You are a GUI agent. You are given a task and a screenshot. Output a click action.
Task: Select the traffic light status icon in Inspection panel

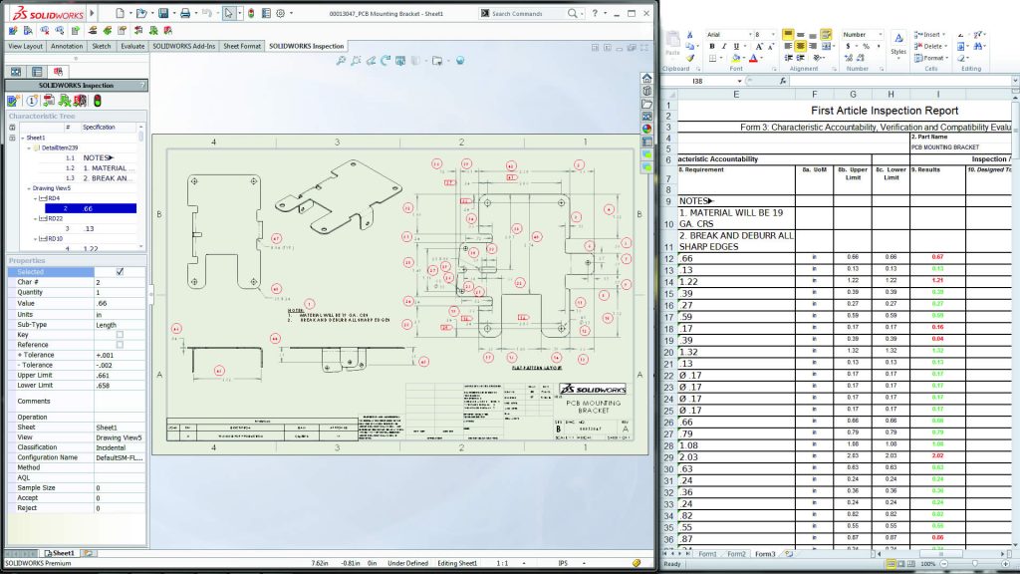[98, 101]
